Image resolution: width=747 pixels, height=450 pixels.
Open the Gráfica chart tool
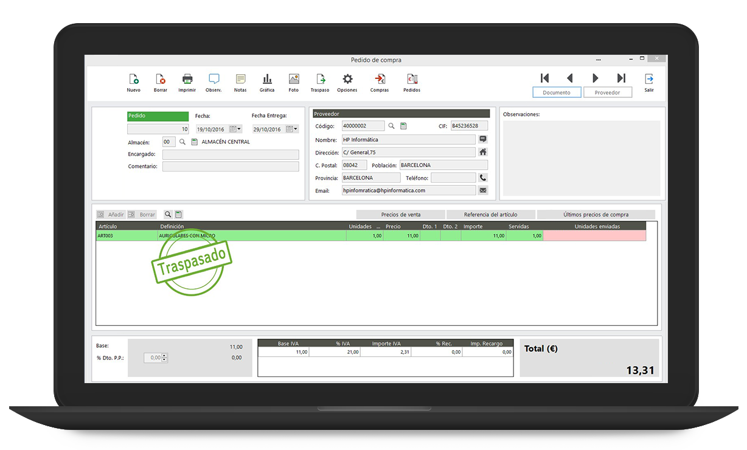click(267, 79)
